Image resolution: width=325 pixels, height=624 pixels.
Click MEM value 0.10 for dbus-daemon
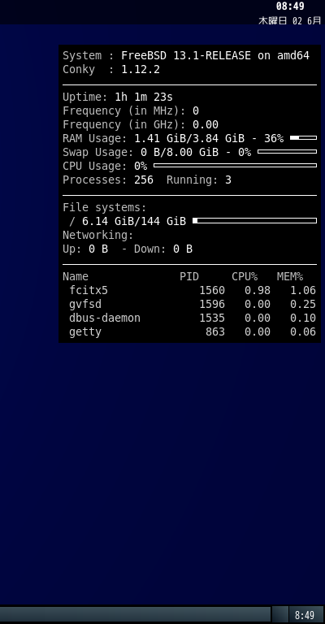coord(303,318)
